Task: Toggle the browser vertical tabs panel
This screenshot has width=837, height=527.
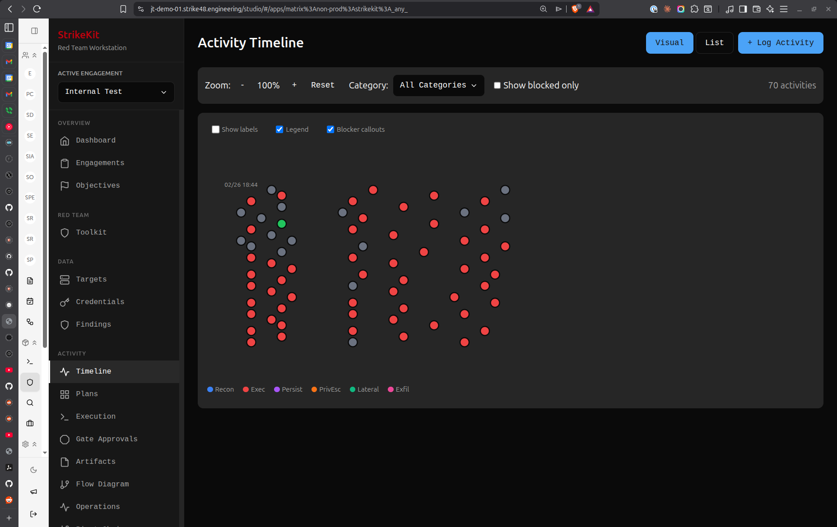Action: click(x=9, y=28)
